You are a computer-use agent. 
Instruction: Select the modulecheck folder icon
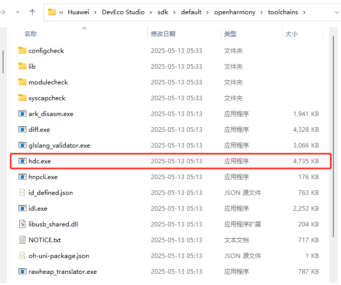[x=22, y=82]
